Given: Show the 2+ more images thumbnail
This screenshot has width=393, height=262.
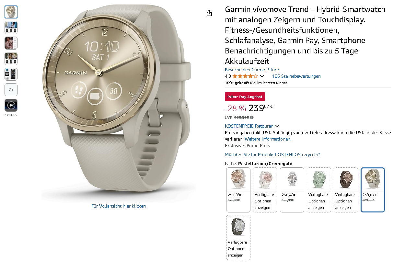Looking at the screenshot, I should click(x=11, y=90).
